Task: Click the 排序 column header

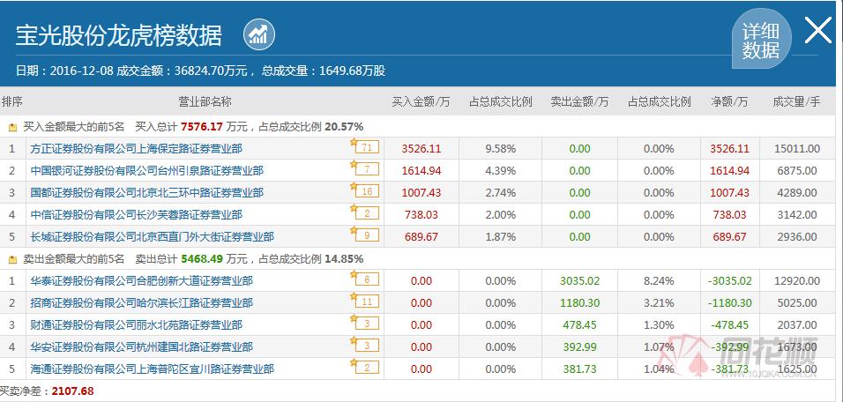Action: click(11, 101)
